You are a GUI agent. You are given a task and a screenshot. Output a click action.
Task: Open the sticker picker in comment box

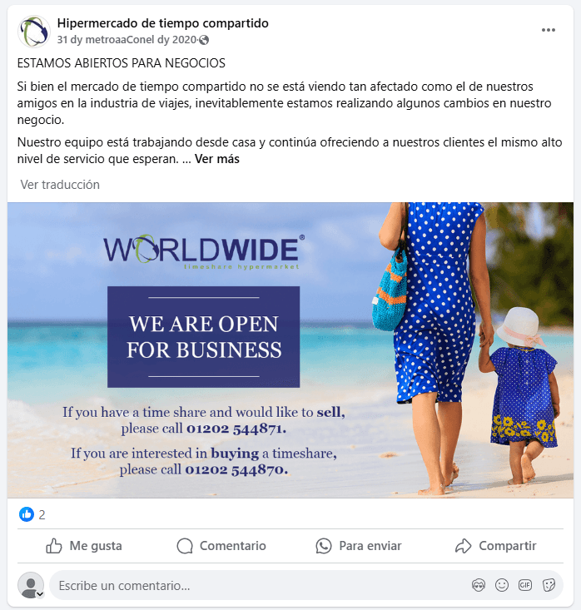[549, 585]
